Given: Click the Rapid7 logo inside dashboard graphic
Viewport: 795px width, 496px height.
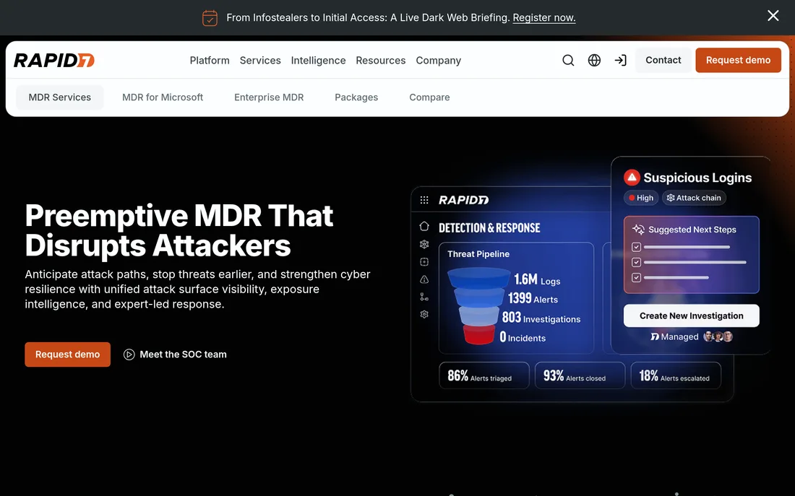Looking at the screenshot, I should coord(463,200).
